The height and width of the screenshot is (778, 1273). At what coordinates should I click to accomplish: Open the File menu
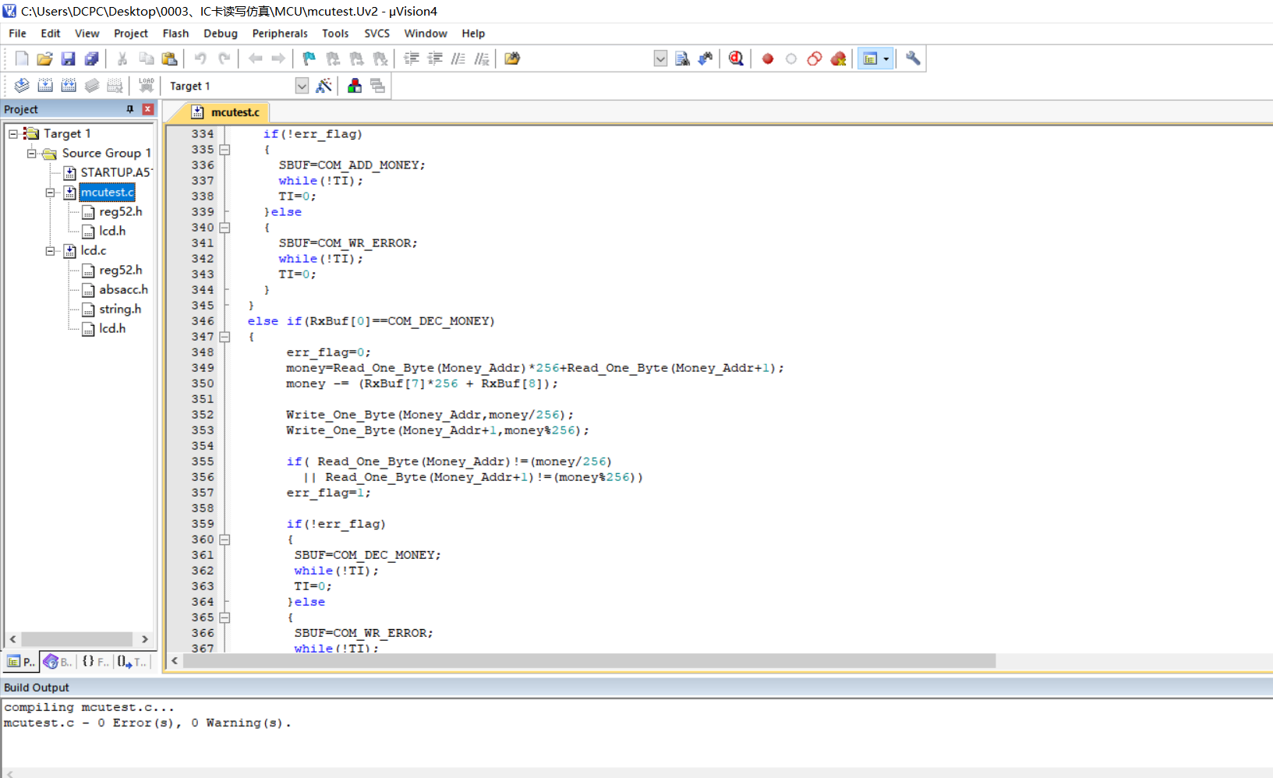(17, 34)
